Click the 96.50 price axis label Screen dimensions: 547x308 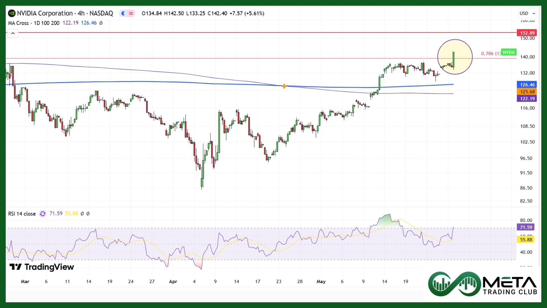(x=526, y=158)
